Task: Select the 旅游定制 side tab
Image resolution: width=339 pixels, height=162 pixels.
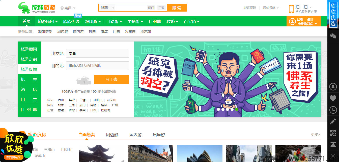Action: (29, 59)
